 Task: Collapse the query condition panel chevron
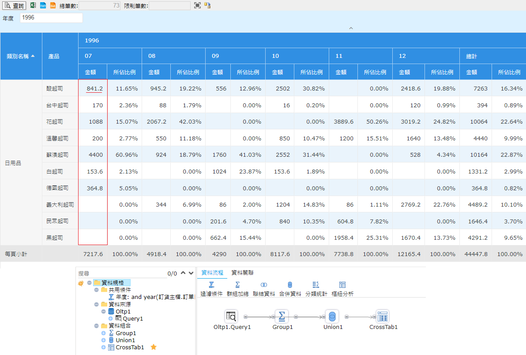[351, 28]
